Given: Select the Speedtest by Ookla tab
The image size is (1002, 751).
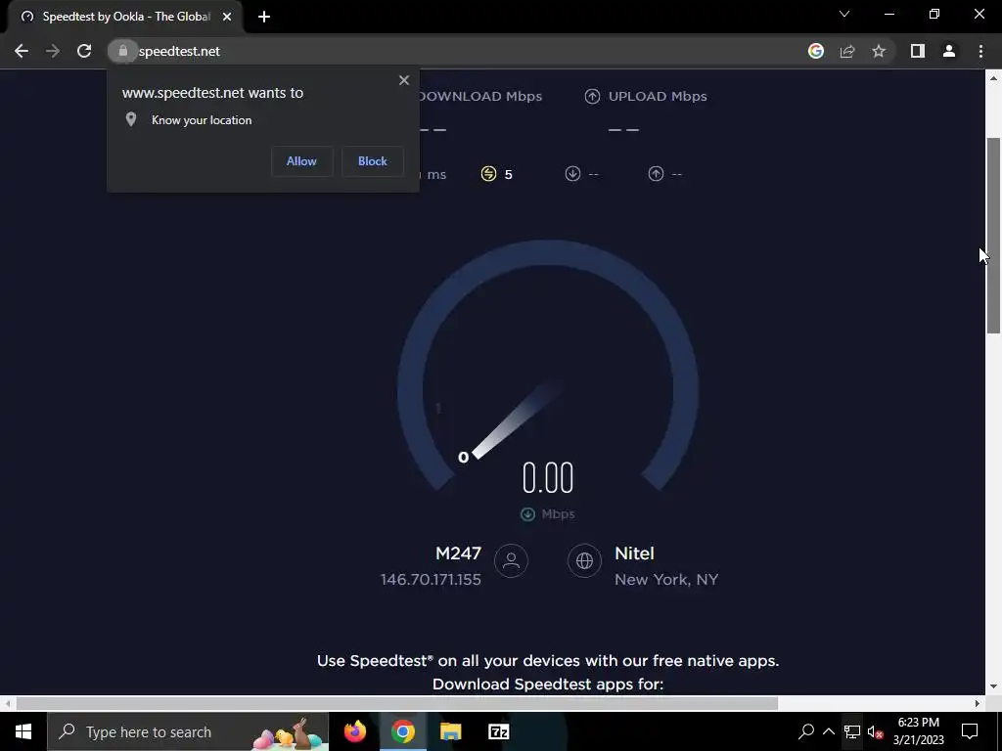Looking at the screenshot, I should pyautogui.click(x=126, y=17).
